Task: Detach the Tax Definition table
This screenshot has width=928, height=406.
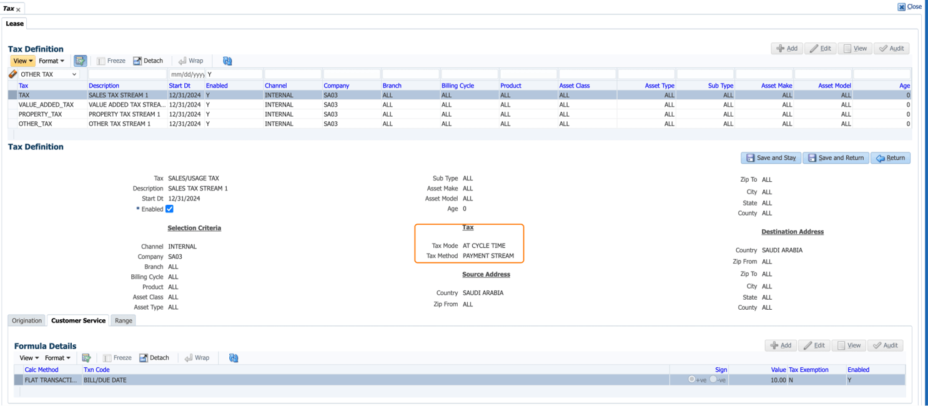Action: pyautogui.click(x=148, y=61)
